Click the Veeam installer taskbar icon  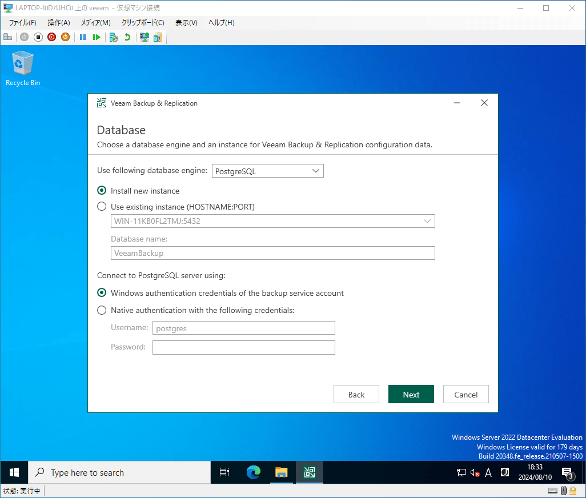click(x=310, y=473)
